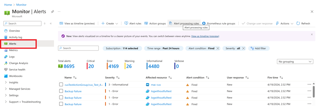
Task: Open Activity log in the sidebar
Action: click(16, 37)
